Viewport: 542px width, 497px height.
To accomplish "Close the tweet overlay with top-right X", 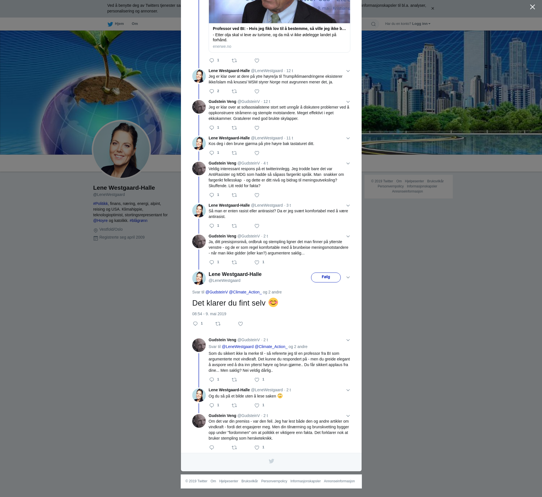I will (532, 7).
